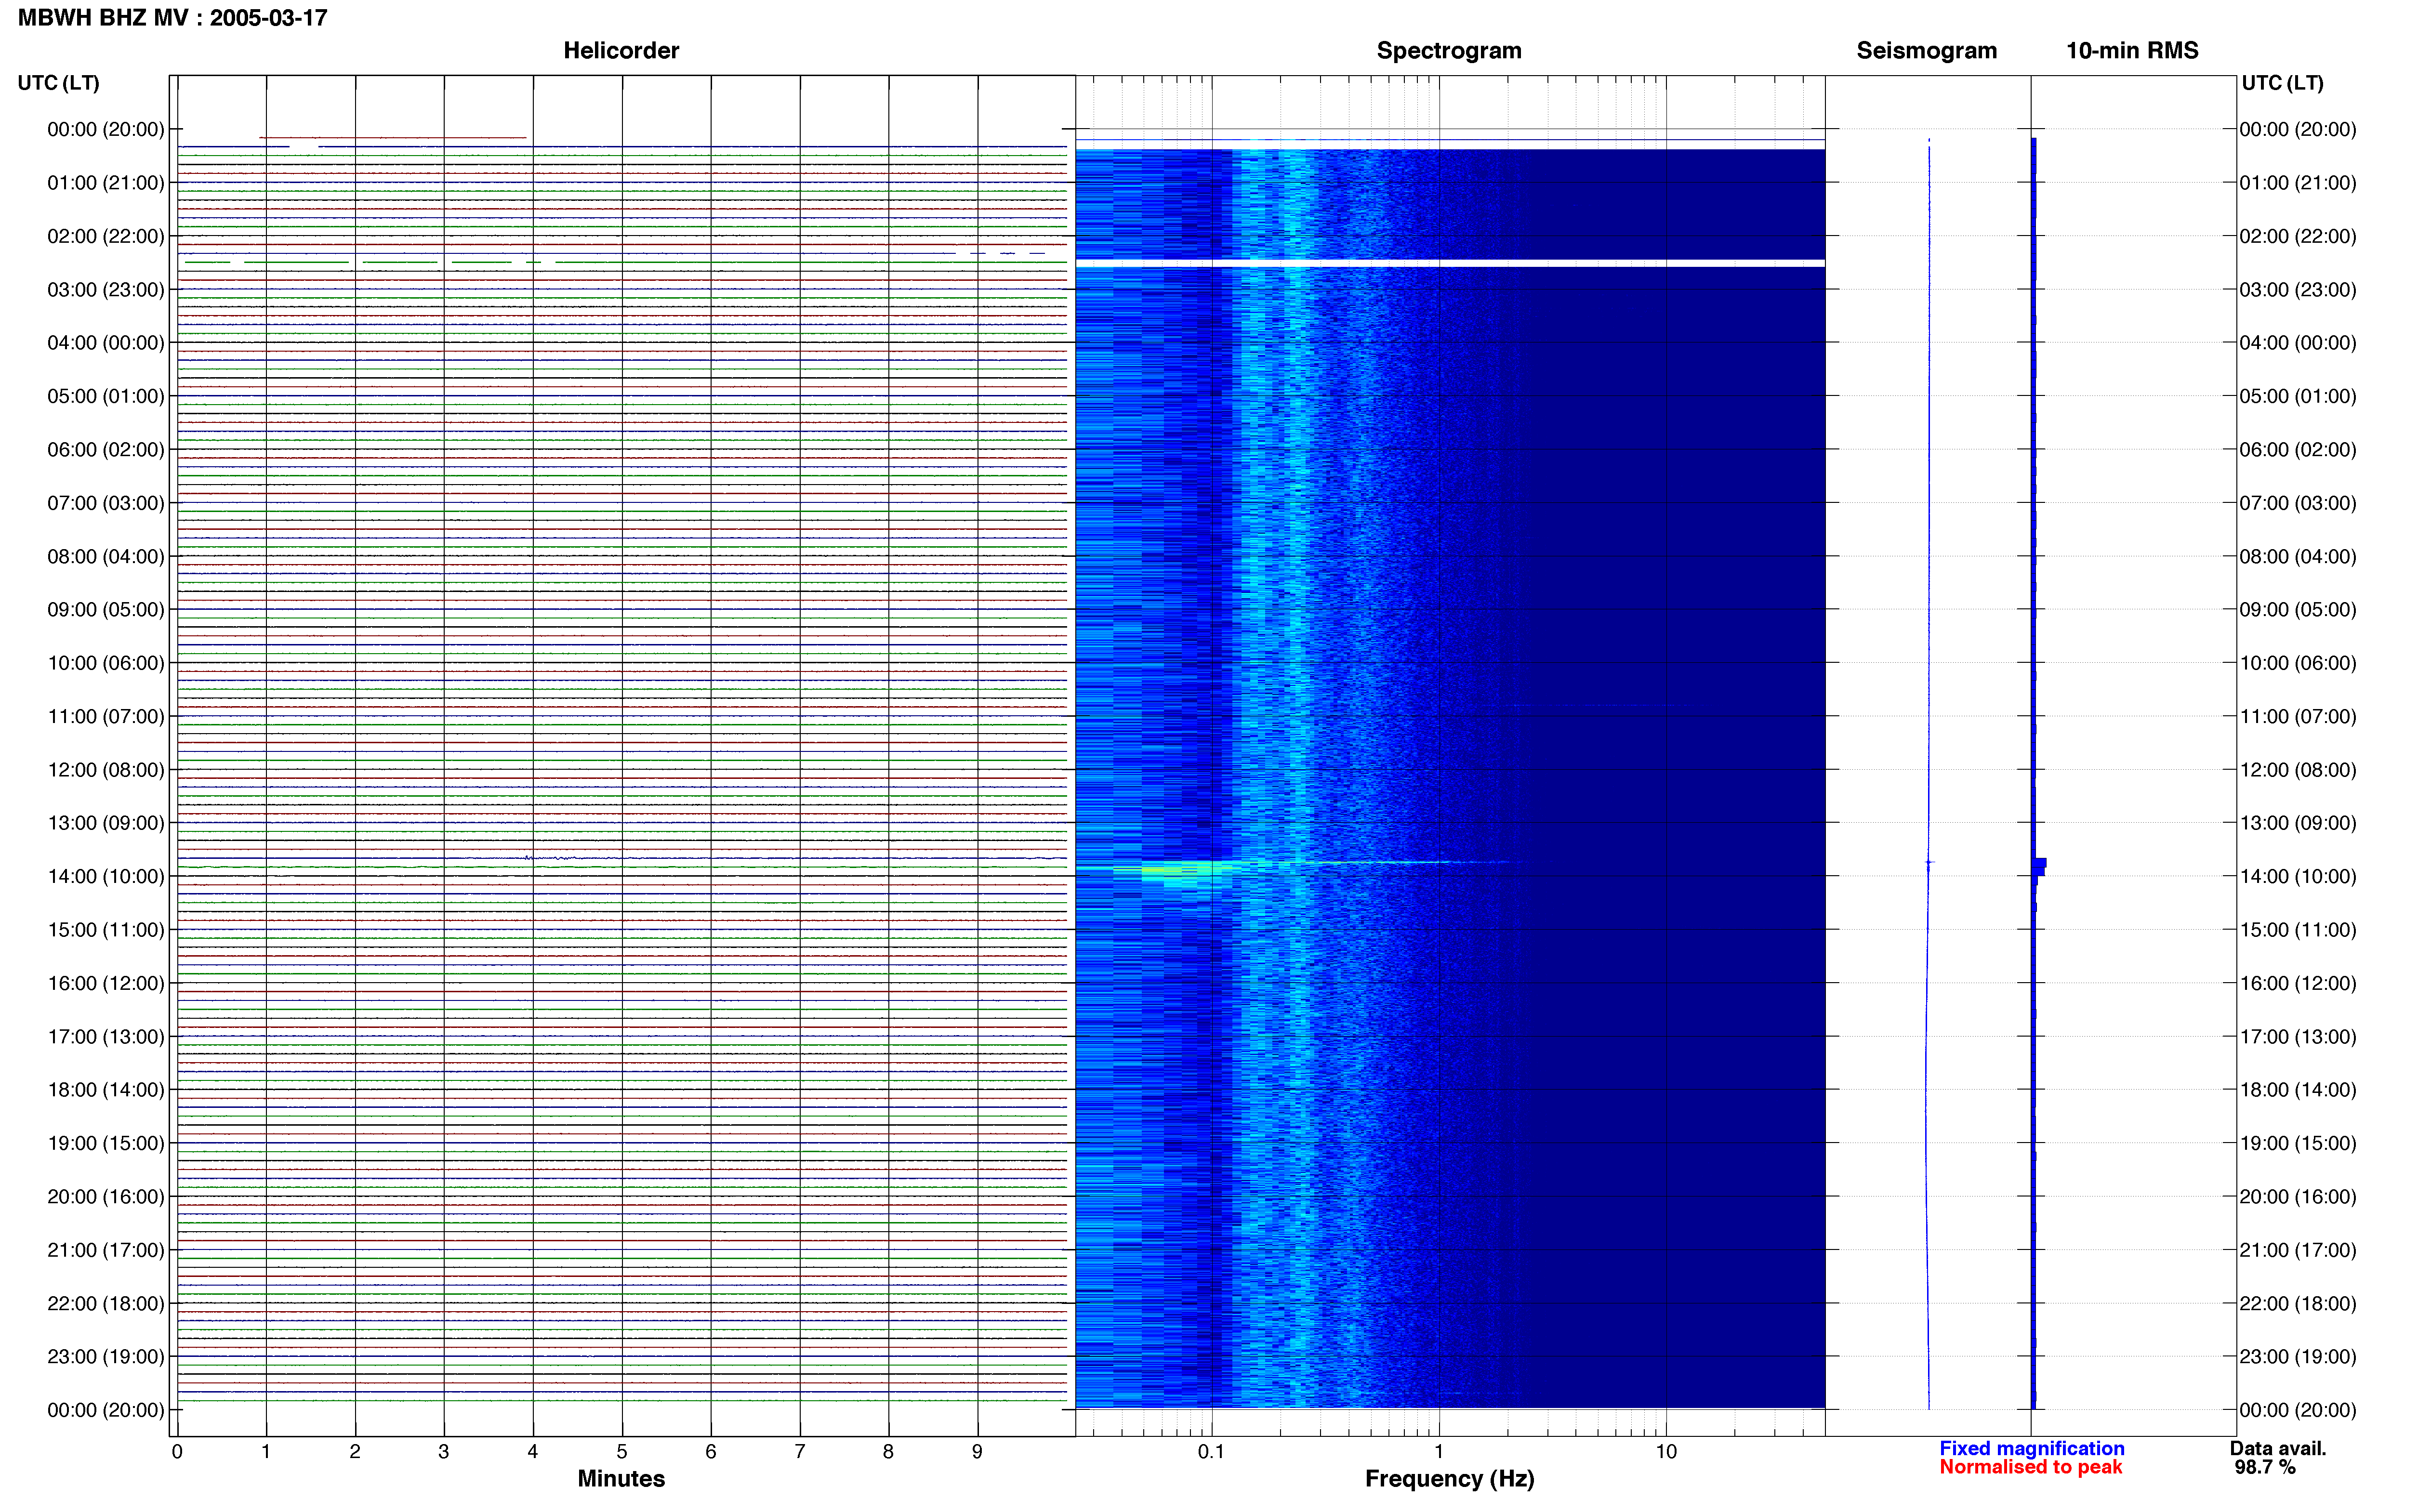
Task: Click the "Seismogram" panel heading
Action: (x=1926, y=51)
